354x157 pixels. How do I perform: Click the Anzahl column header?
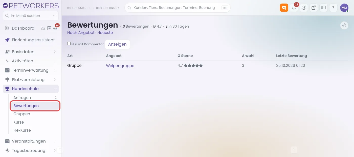coord(248,56)
